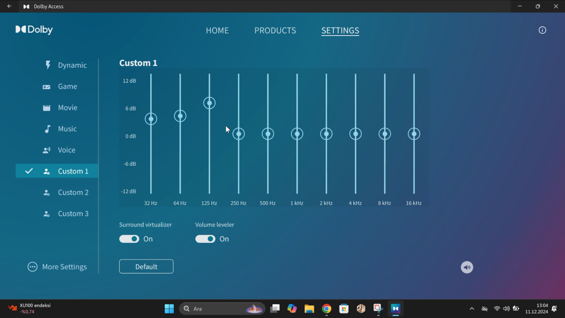This screenshot has height=318, width=565.
Task: Click the 500 Hz slider handle
Action: [268, 134]
